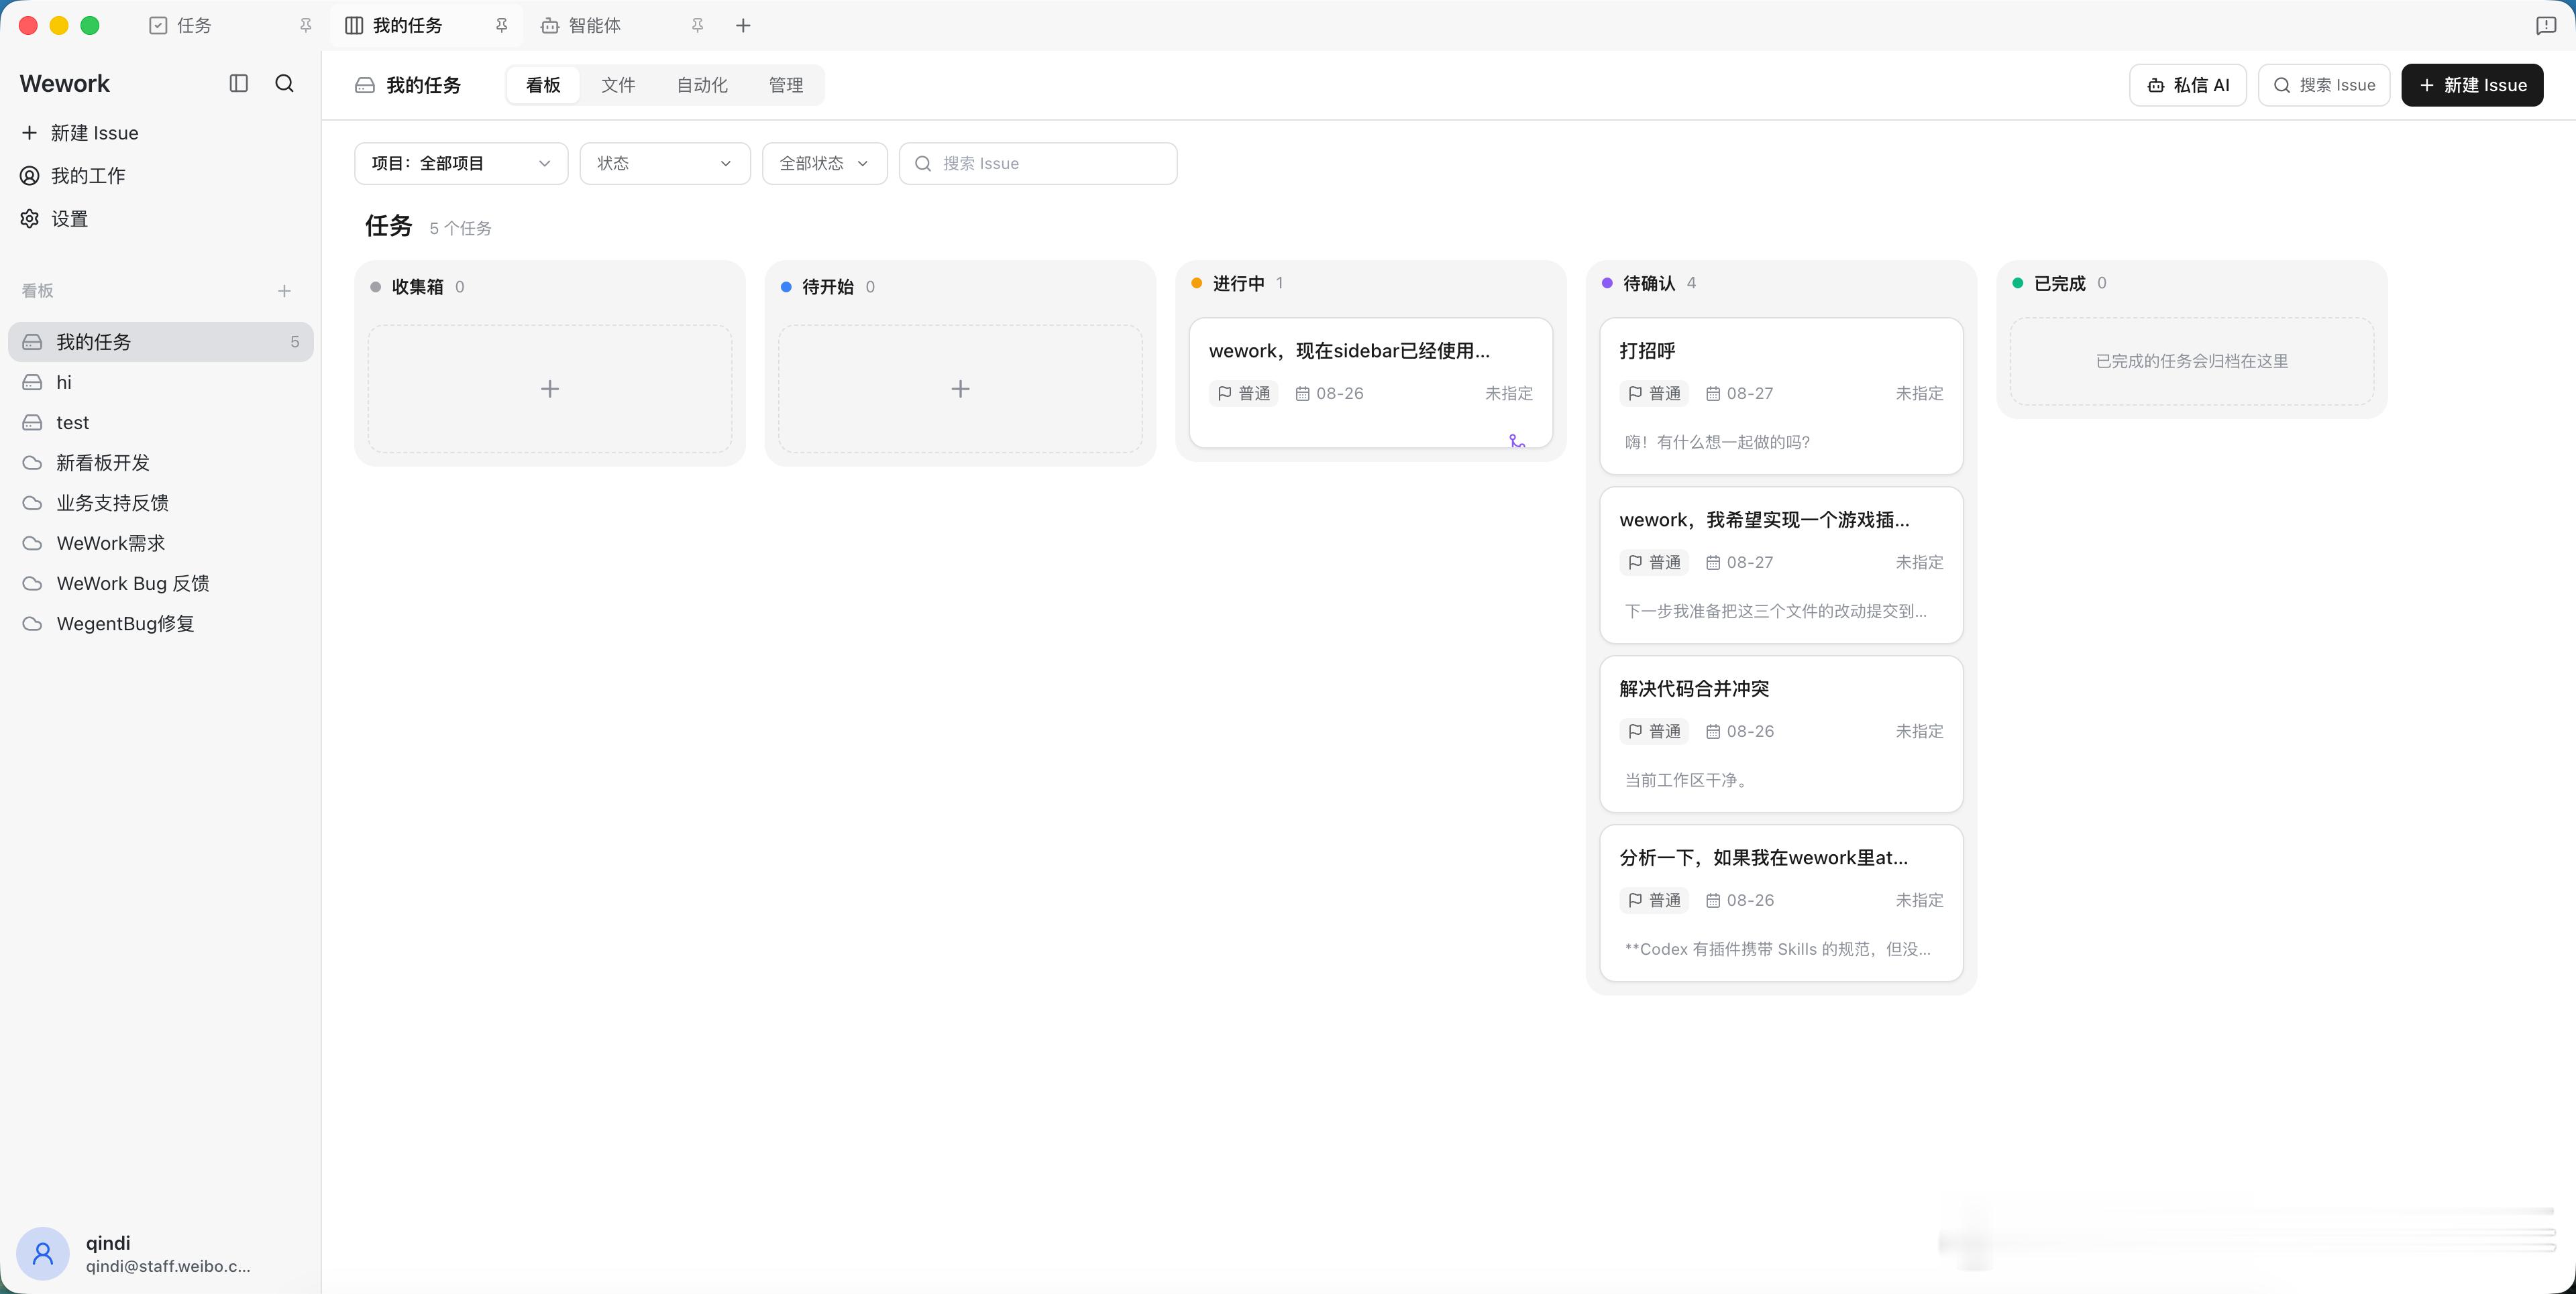2576x1294 pixels.
Task: Click priority flag 普通 on 打招呼 card
Action: 1654,394
